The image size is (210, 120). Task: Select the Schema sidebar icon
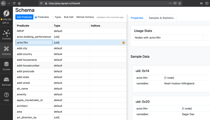(7, 50)
